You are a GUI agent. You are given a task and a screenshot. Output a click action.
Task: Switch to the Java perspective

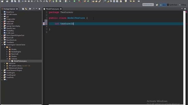163,5
